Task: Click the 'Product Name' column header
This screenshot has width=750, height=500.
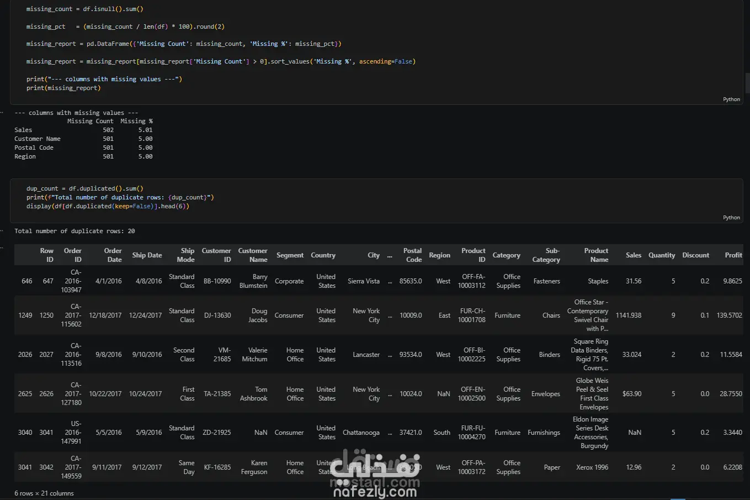Action: point(596,255)
